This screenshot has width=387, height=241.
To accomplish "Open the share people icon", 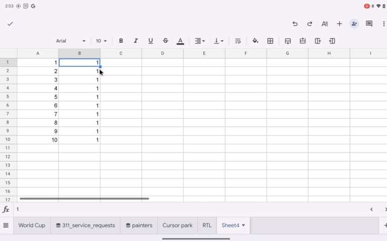I will (x=354, y=24).
